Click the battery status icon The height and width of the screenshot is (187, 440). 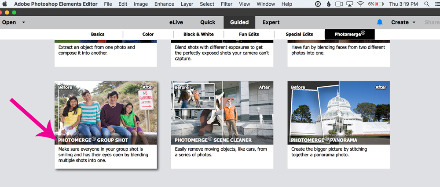tap(380, 4)
